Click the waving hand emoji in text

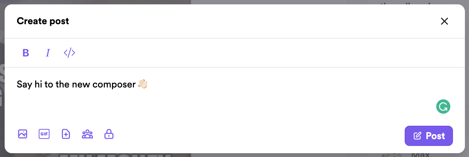[143, 84]
